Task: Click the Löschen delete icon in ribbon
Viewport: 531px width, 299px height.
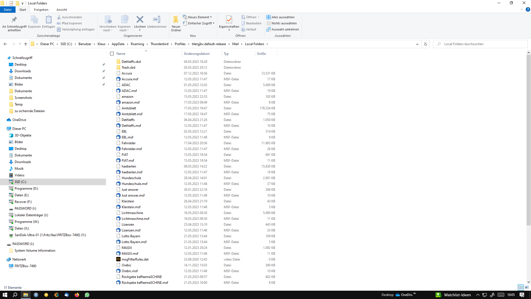Action: pyautogui.click(x=140, y=20)
